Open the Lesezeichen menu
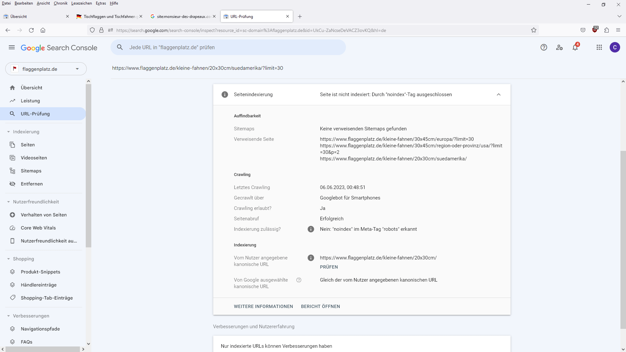Image resolution: width=626 pixels, height=352 pixels. (82, 3)
